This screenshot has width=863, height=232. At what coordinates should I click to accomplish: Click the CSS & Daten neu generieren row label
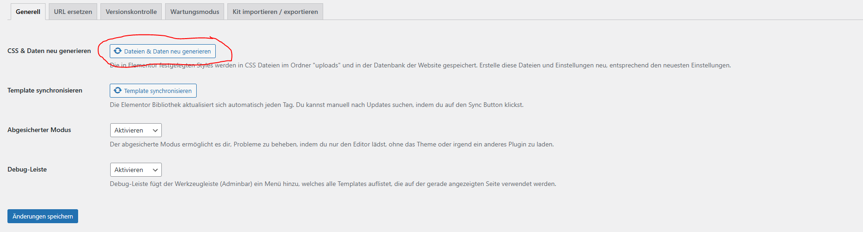point(49,51)
